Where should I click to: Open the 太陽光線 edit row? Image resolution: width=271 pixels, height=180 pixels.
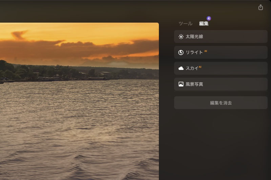point(221,36)
